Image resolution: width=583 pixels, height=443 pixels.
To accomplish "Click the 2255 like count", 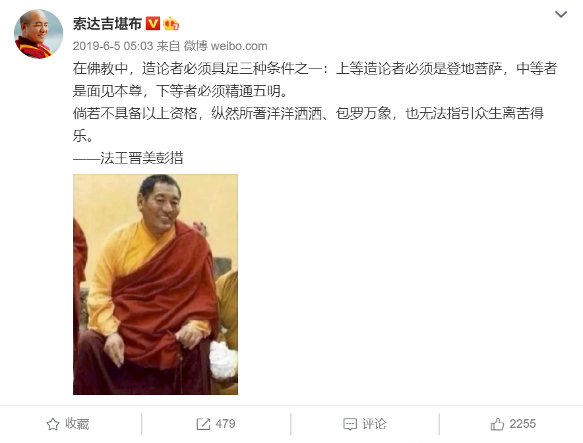I will (x=522, y=424).
